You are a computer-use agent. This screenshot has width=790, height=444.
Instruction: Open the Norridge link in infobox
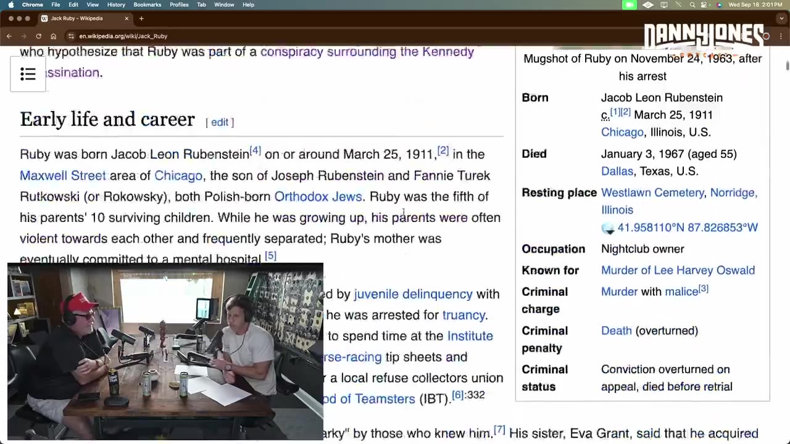(x=733, y=192)
